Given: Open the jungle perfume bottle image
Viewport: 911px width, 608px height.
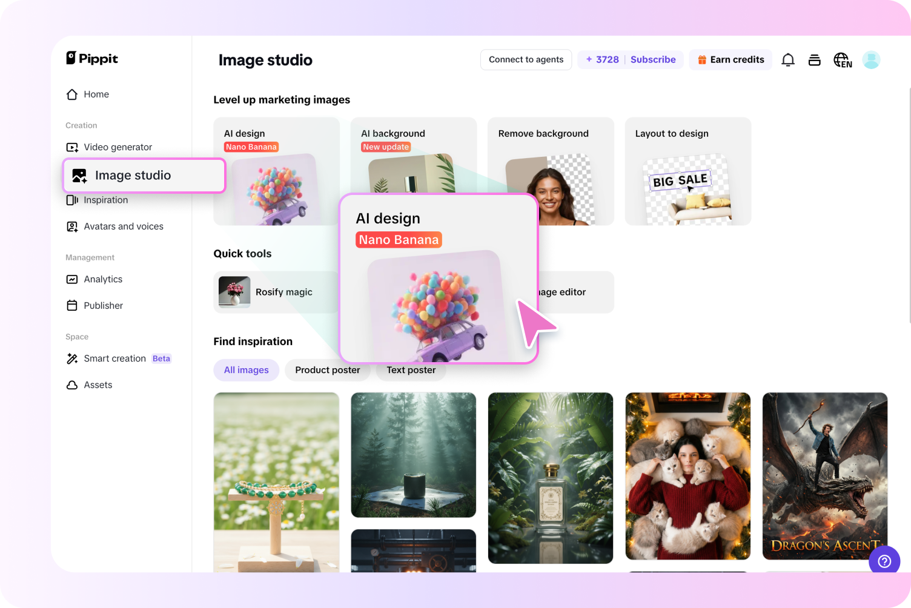Looking at the screenshot, I should pyautogui.click(x=551, y=478).
